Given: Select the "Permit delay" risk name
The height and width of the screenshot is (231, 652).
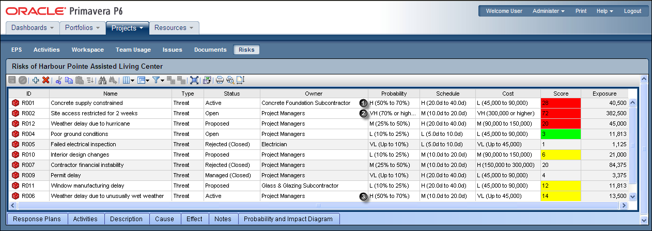Looking at the screenshot, I should pos(66,175).
